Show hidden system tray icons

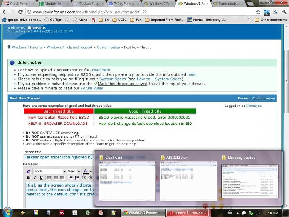[237, 213]
